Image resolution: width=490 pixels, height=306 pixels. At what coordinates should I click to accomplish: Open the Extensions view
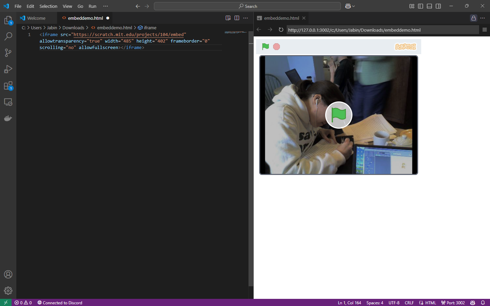(x=8, y=85)
